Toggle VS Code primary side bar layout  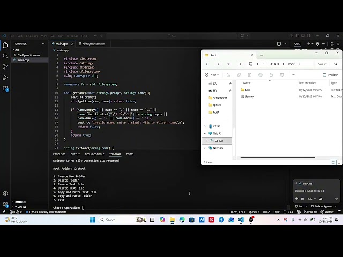click(297, 36)
